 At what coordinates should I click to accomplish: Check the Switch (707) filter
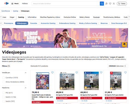coord(4,101)
